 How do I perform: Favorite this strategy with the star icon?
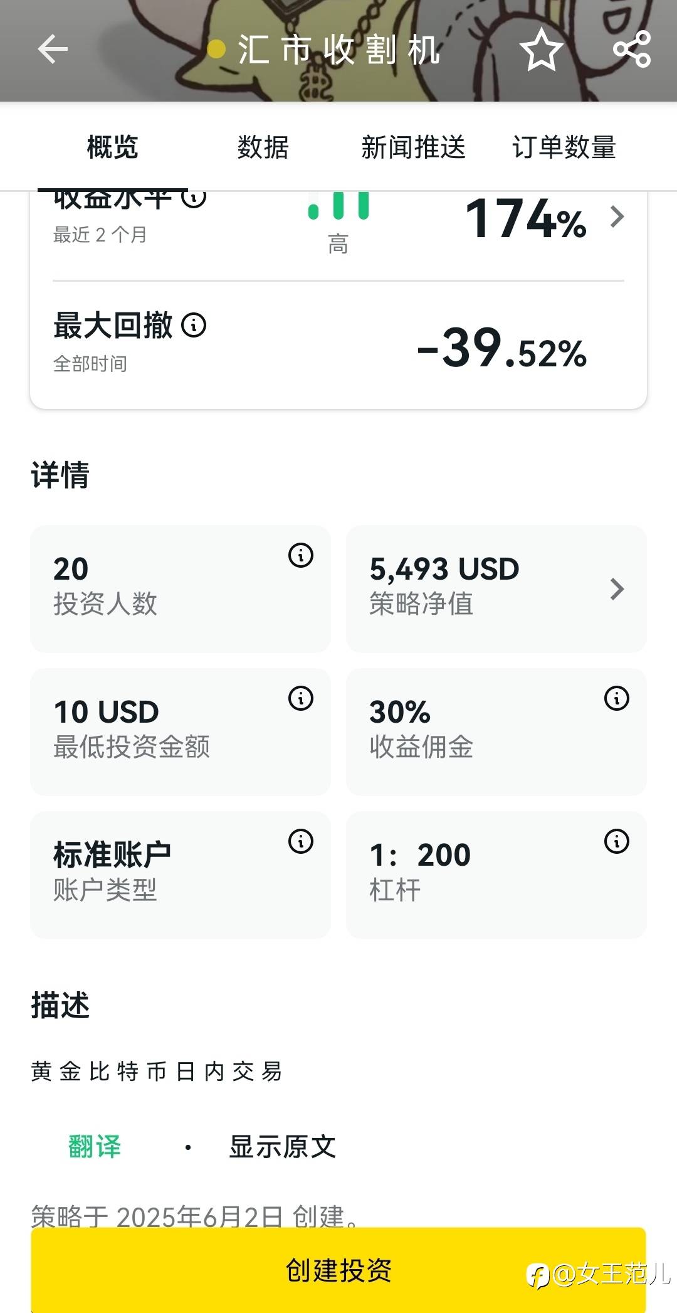tap(541, 50)
